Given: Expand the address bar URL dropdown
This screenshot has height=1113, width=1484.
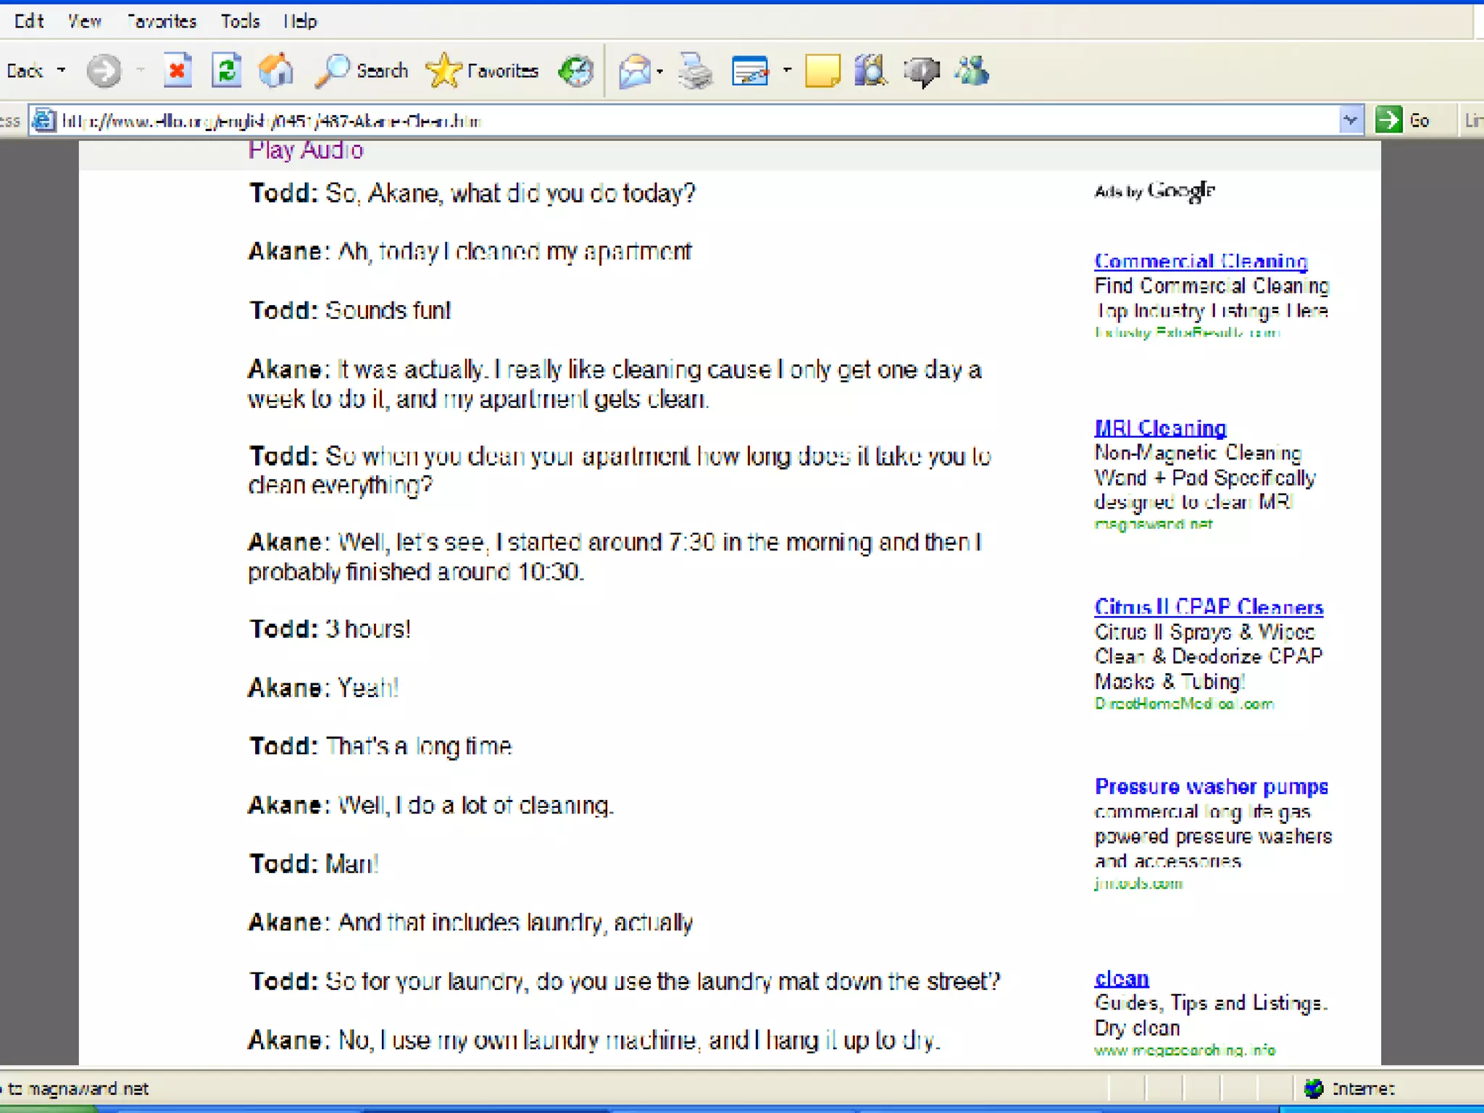Looking at the screenshot, I should pyautogui.click(x=1350, y=120).
